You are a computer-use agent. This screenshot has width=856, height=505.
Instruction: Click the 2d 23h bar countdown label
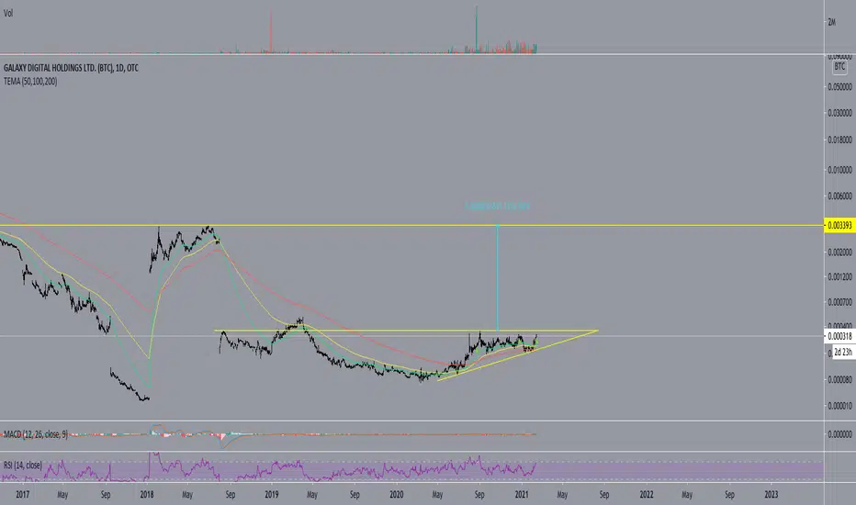click(843, 353)
